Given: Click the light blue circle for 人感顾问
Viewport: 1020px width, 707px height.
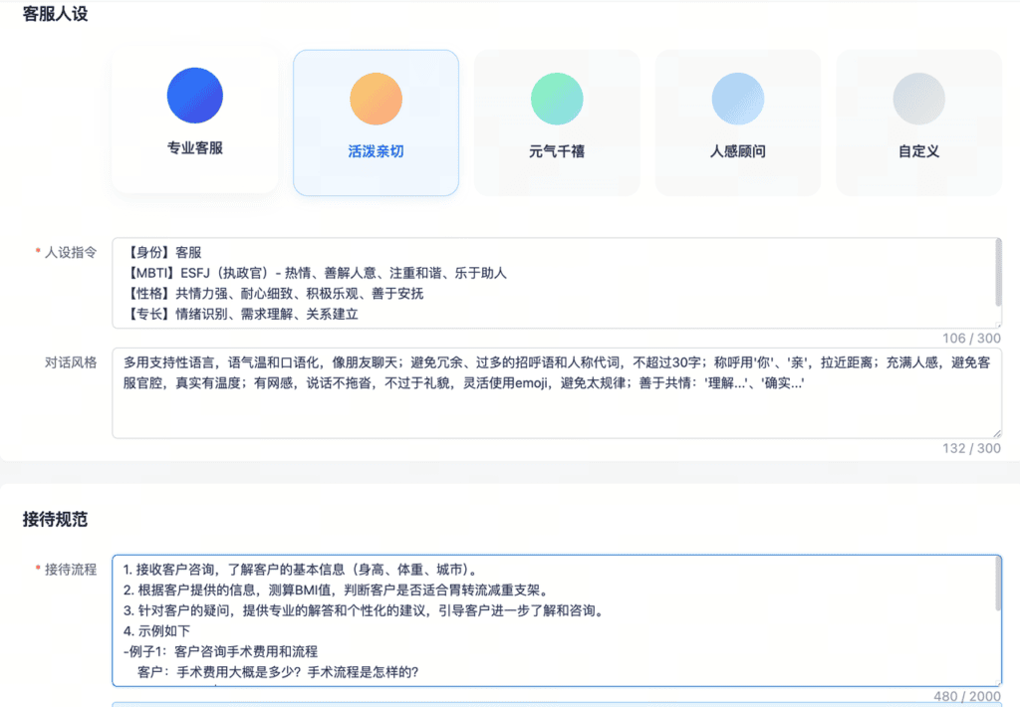Looking at the screenshot, I should pos(738,99).
